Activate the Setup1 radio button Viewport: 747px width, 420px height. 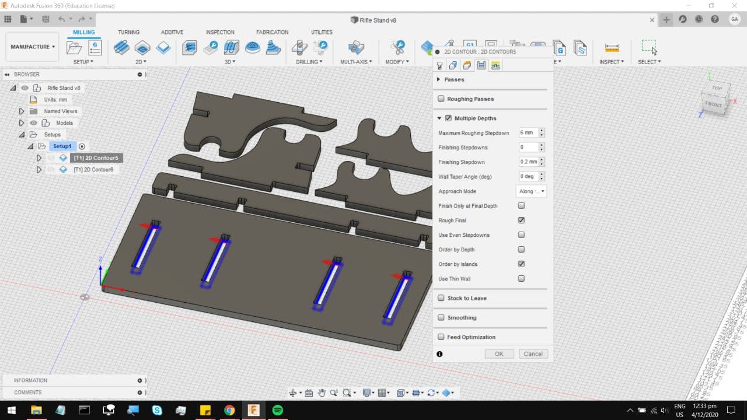pyautogui.click(x=82, y=146)
